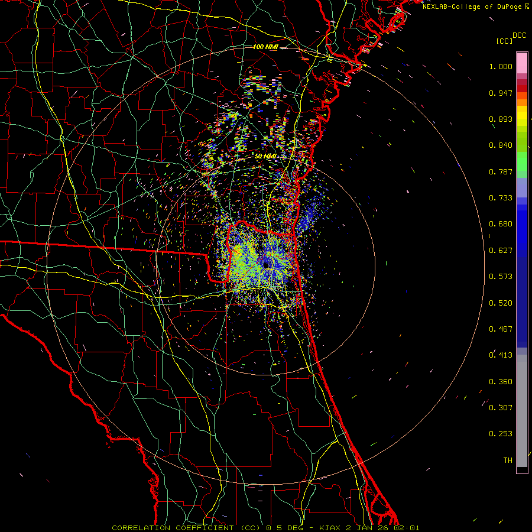Select the 0.787 scale value
532x532 pixels.
click(x=501, y=171)
